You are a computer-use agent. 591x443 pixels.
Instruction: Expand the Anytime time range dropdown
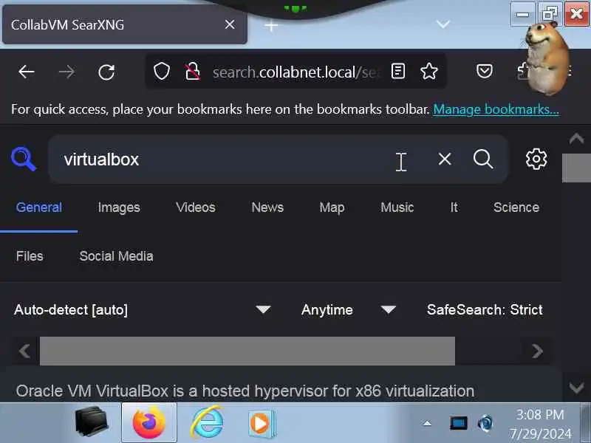pyautogui.click(x=348, y=310)
